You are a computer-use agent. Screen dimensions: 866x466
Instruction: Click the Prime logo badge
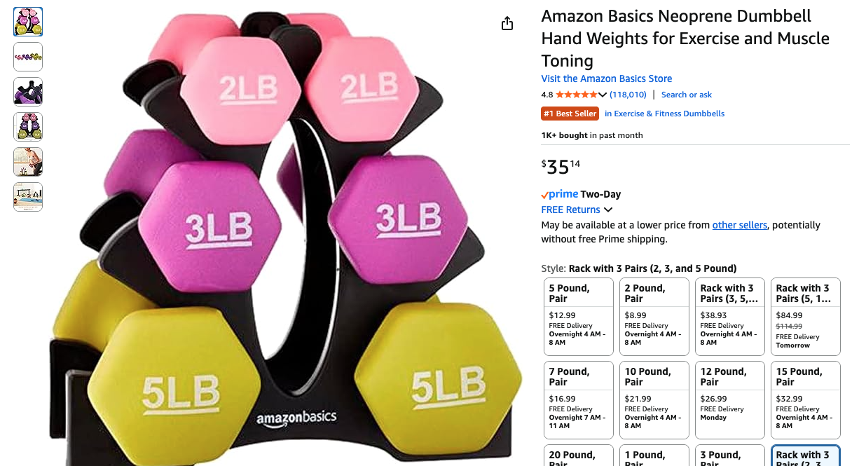click(560, 194)
